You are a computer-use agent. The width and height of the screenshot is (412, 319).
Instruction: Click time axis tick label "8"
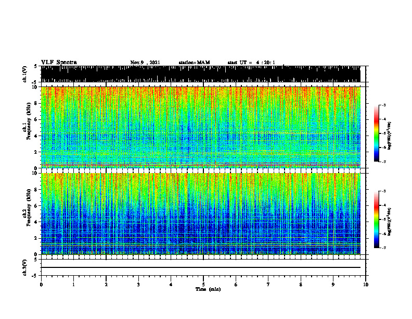click(301, 285)
